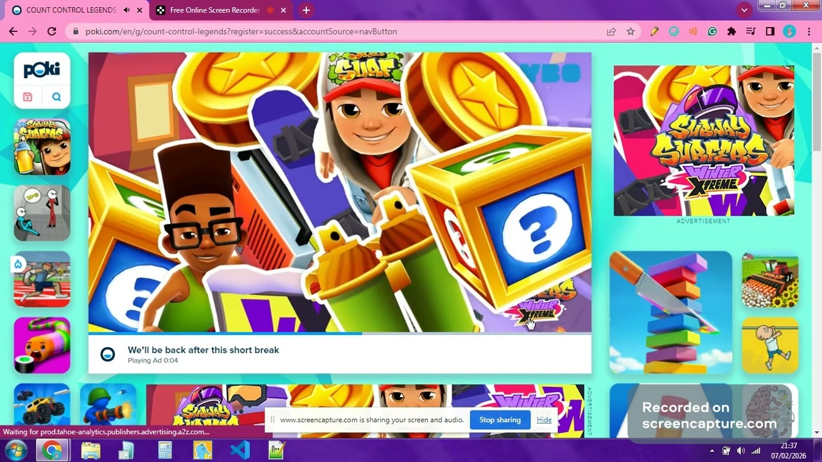The height and width of the screenshot is (462, 822).
Task: Click Stop sharing button
Action: coord(500,420)
